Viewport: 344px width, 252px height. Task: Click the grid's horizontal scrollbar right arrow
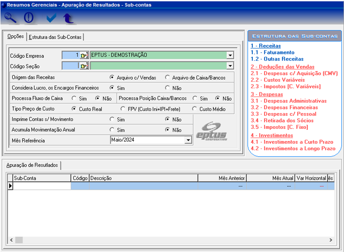pos(330,240)
